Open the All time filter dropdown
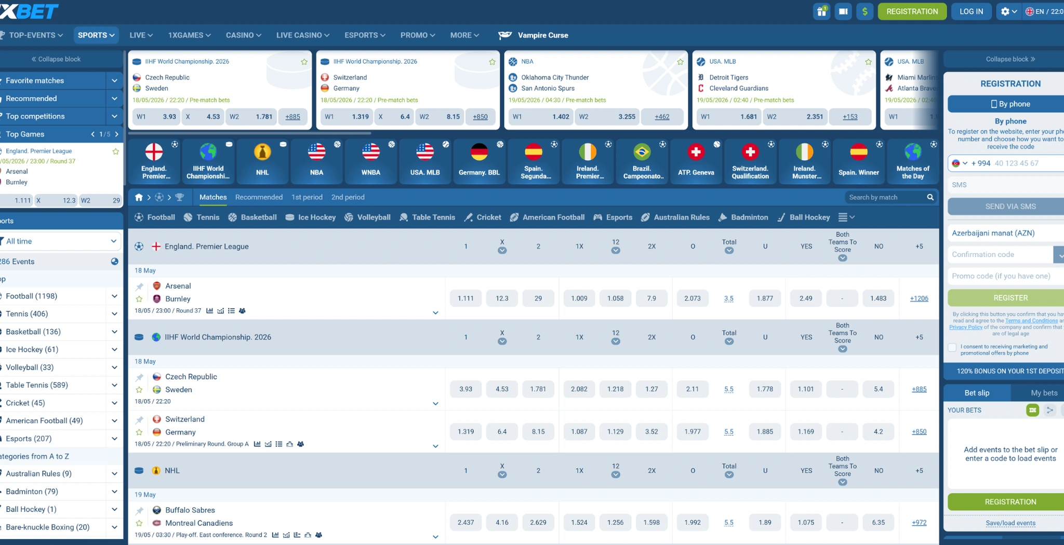Viewport: 1064px width, 545px height. (60, 241)
